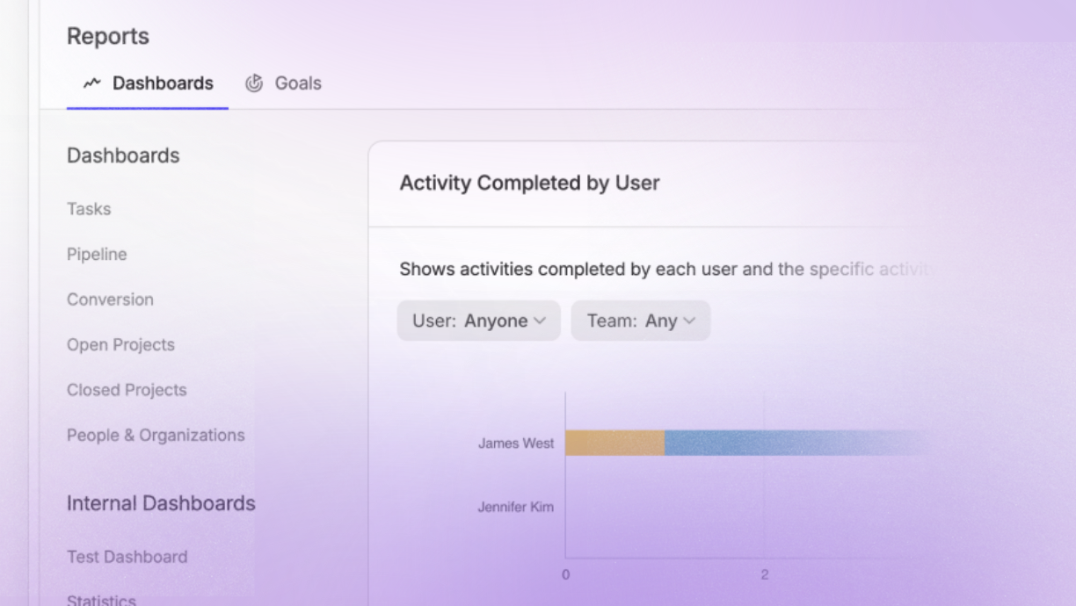1076x606 pixels.
Task: Click the trend-line icon on Dashboards tab
Action: coord(91,83)
